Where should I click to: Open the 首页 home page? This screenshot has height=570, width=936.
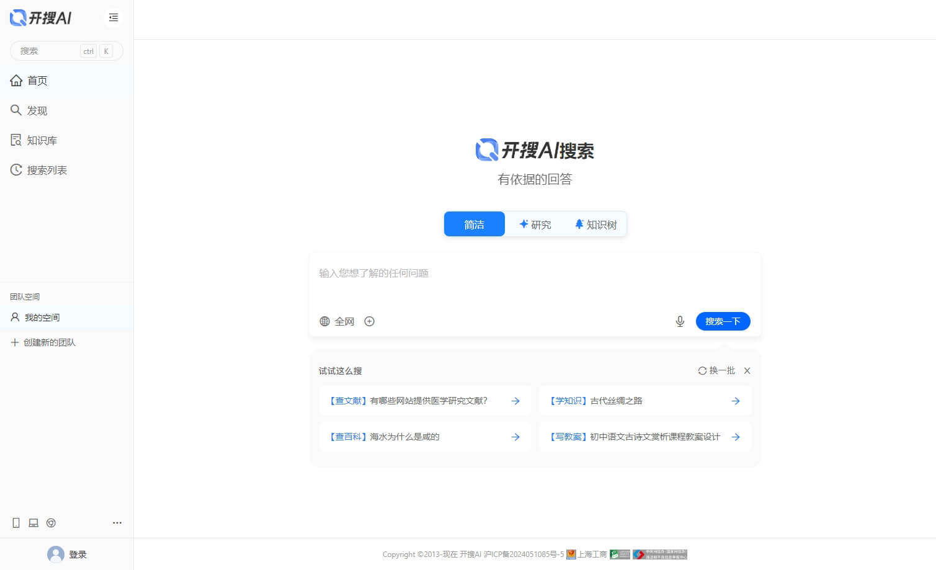(66, 81)
